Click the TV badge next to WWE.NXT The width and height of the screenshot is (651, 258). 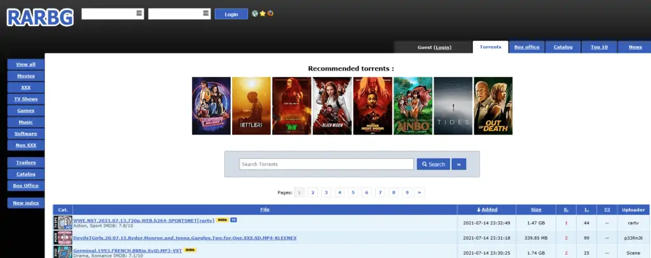pos(233,220)
